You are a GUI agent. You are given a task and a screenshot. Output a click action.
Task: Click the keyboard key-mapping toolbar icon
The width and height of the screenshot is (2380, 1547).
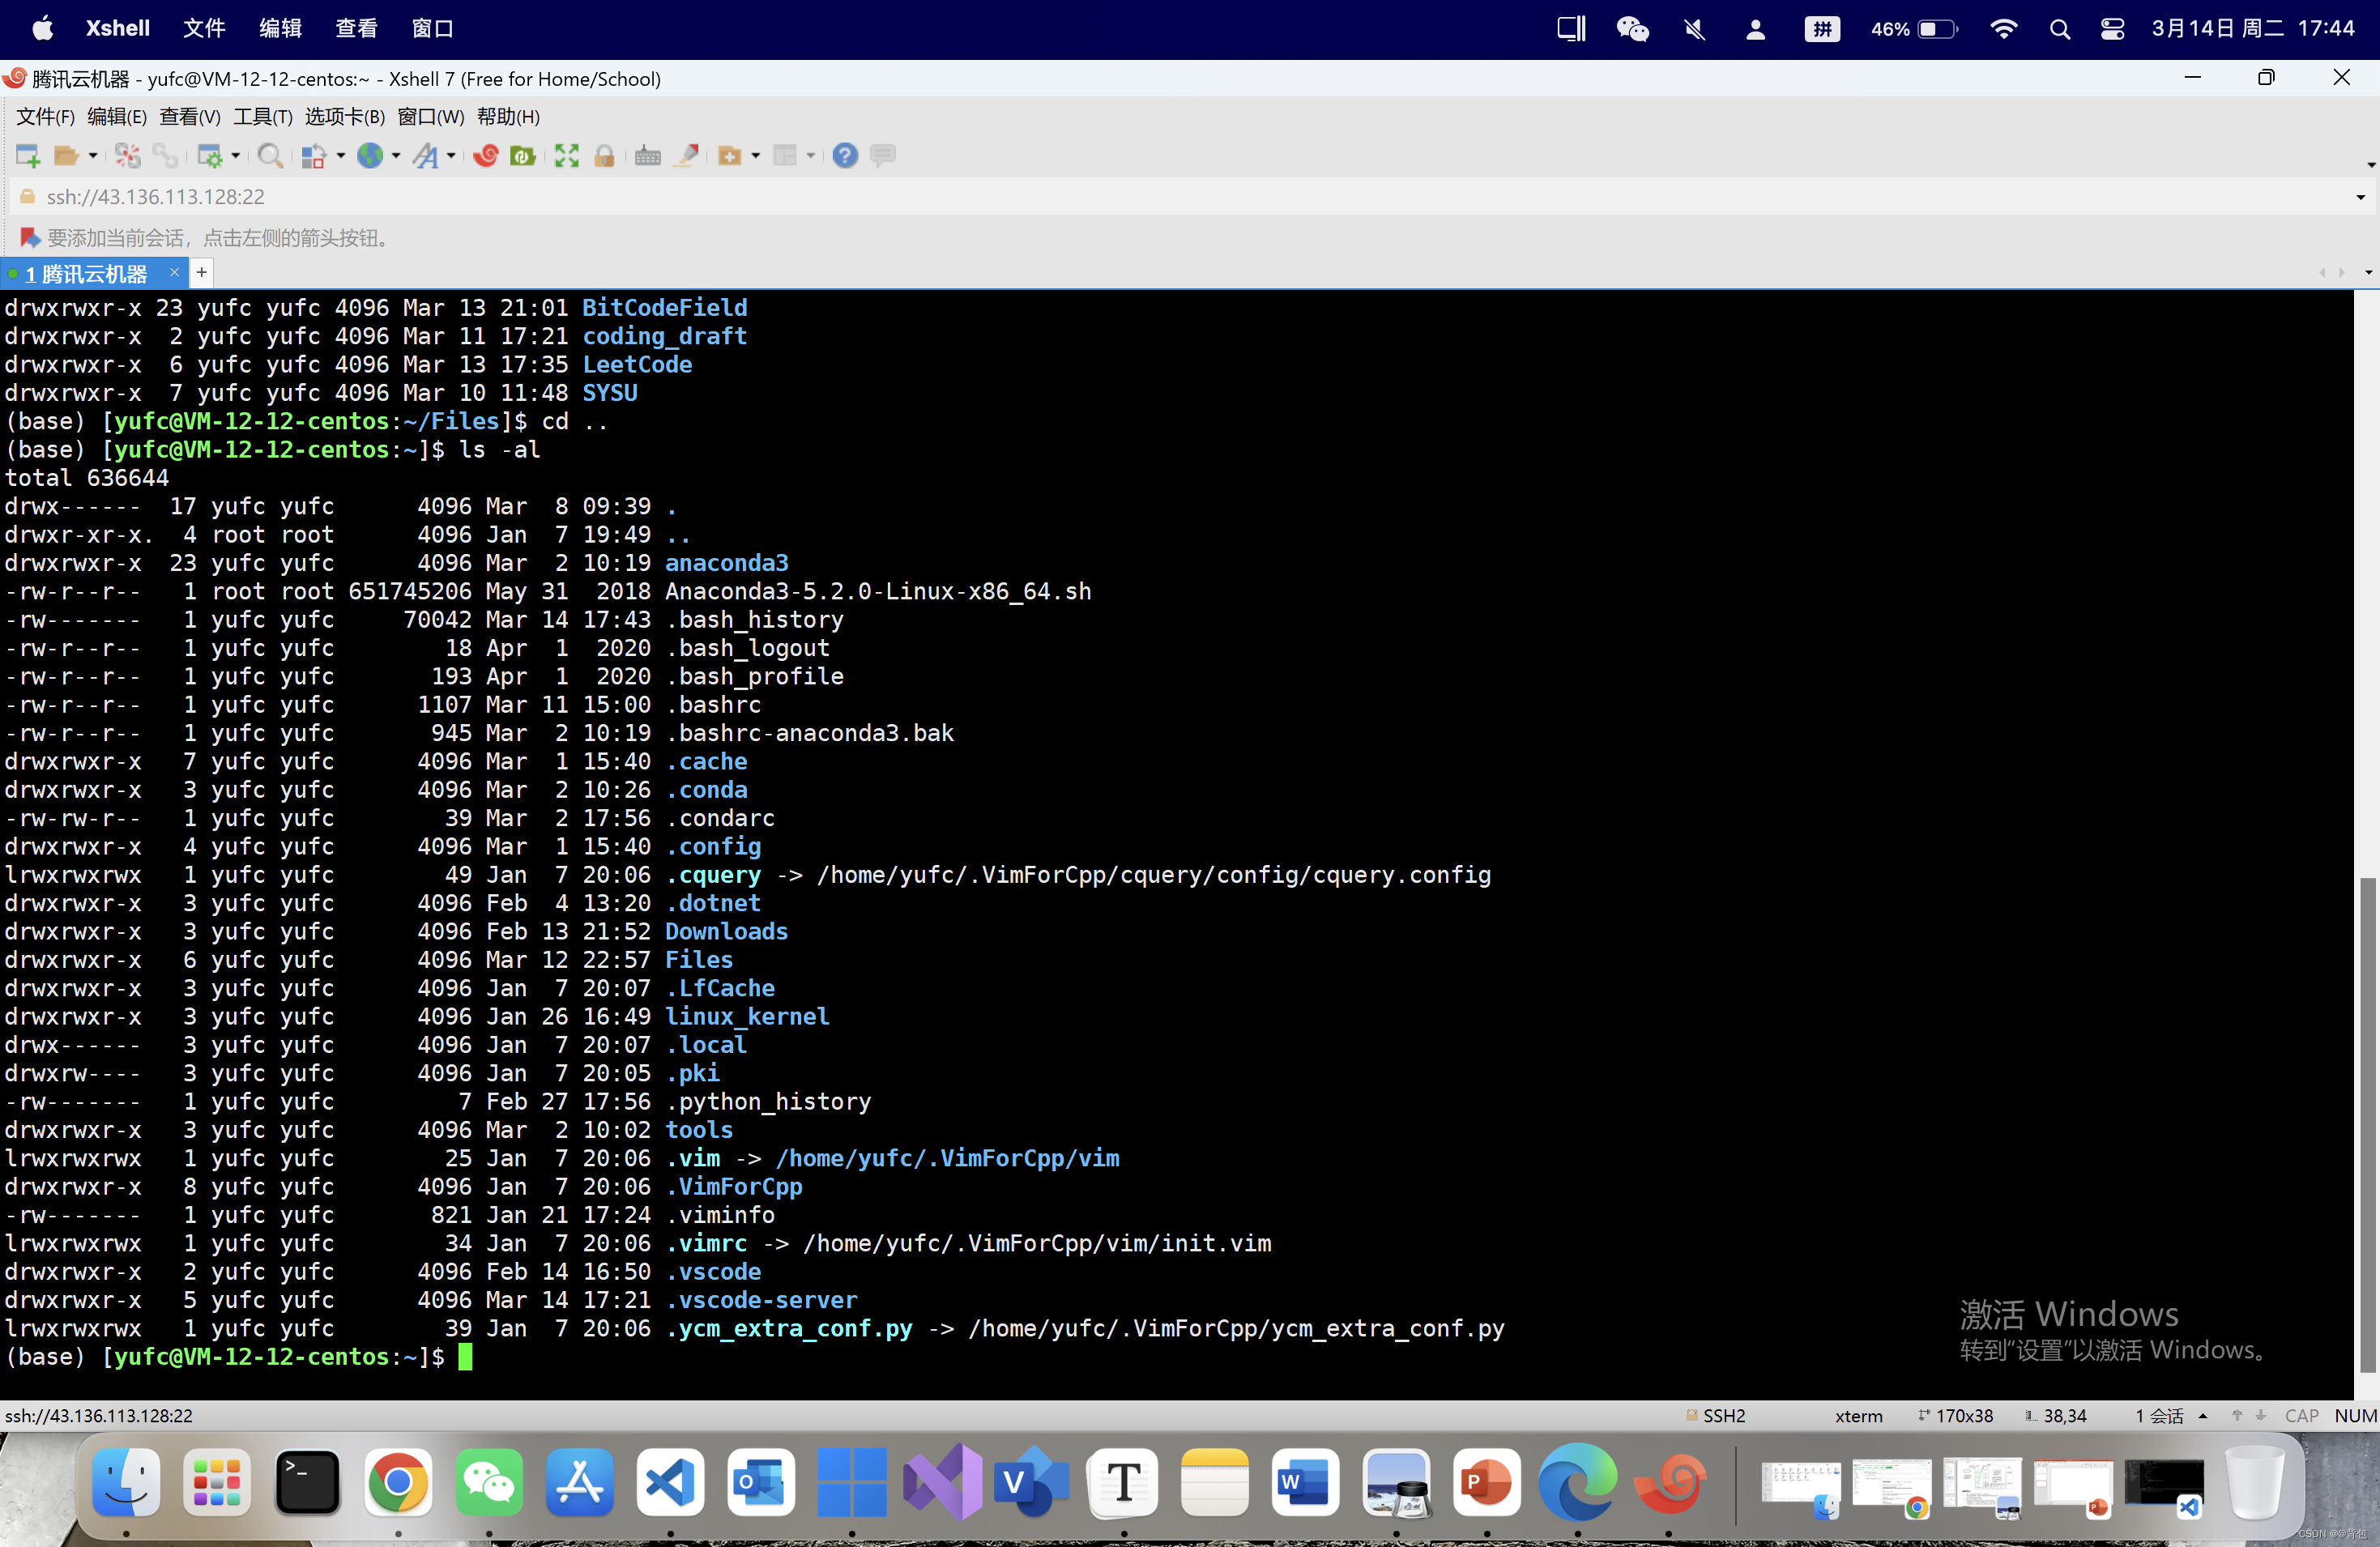point(648,155)
